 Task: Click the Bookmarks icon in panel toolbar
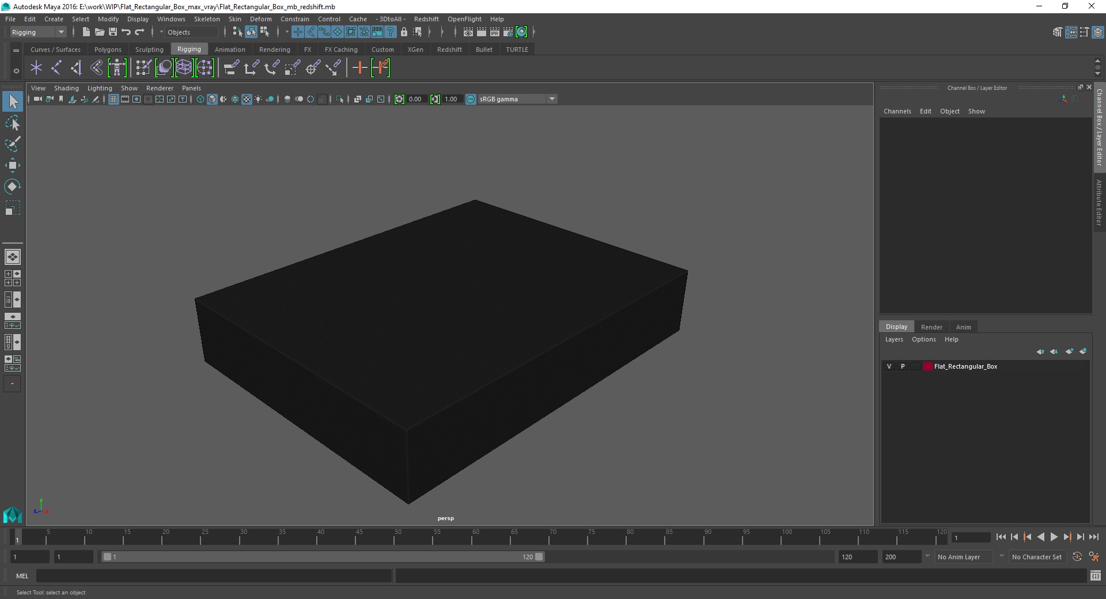click(x=61, y=99)
